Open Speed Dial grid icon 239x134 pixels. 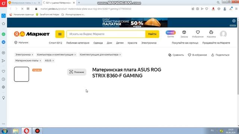coord(28,9)
